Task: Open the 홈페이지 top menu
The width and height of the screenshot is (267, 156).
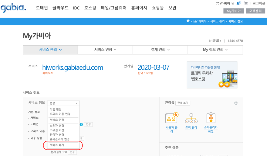Action: [139, 8]
